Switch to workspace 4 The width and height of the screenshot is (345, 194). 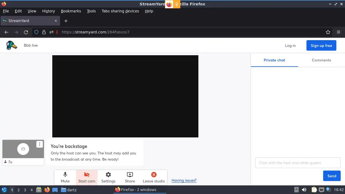(31, 190)
